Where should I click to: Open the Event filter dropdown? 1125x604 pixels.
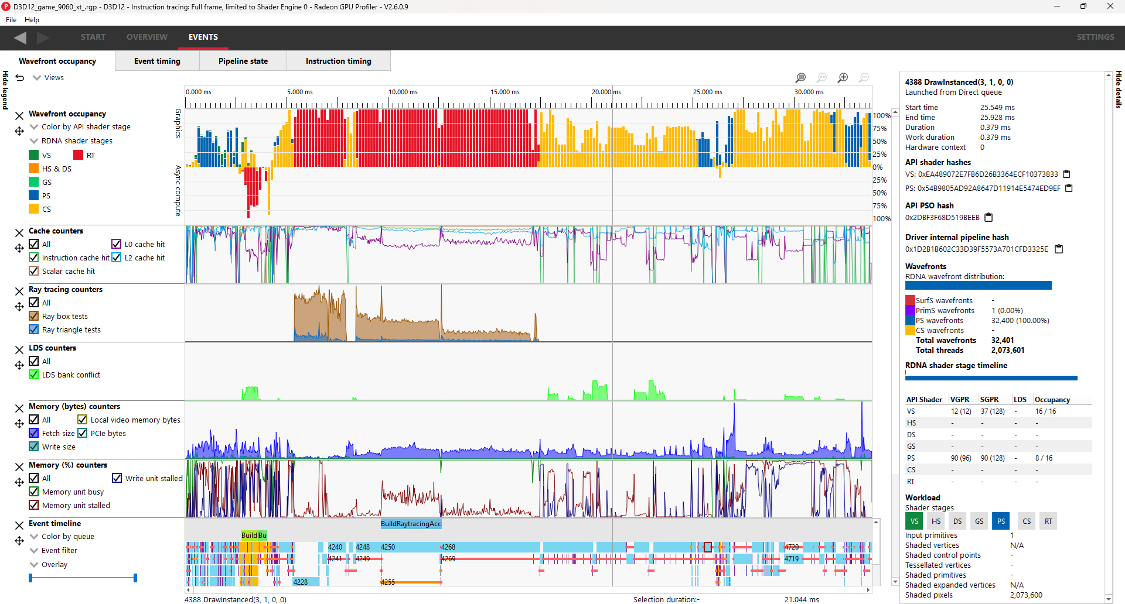coord(34,551)
